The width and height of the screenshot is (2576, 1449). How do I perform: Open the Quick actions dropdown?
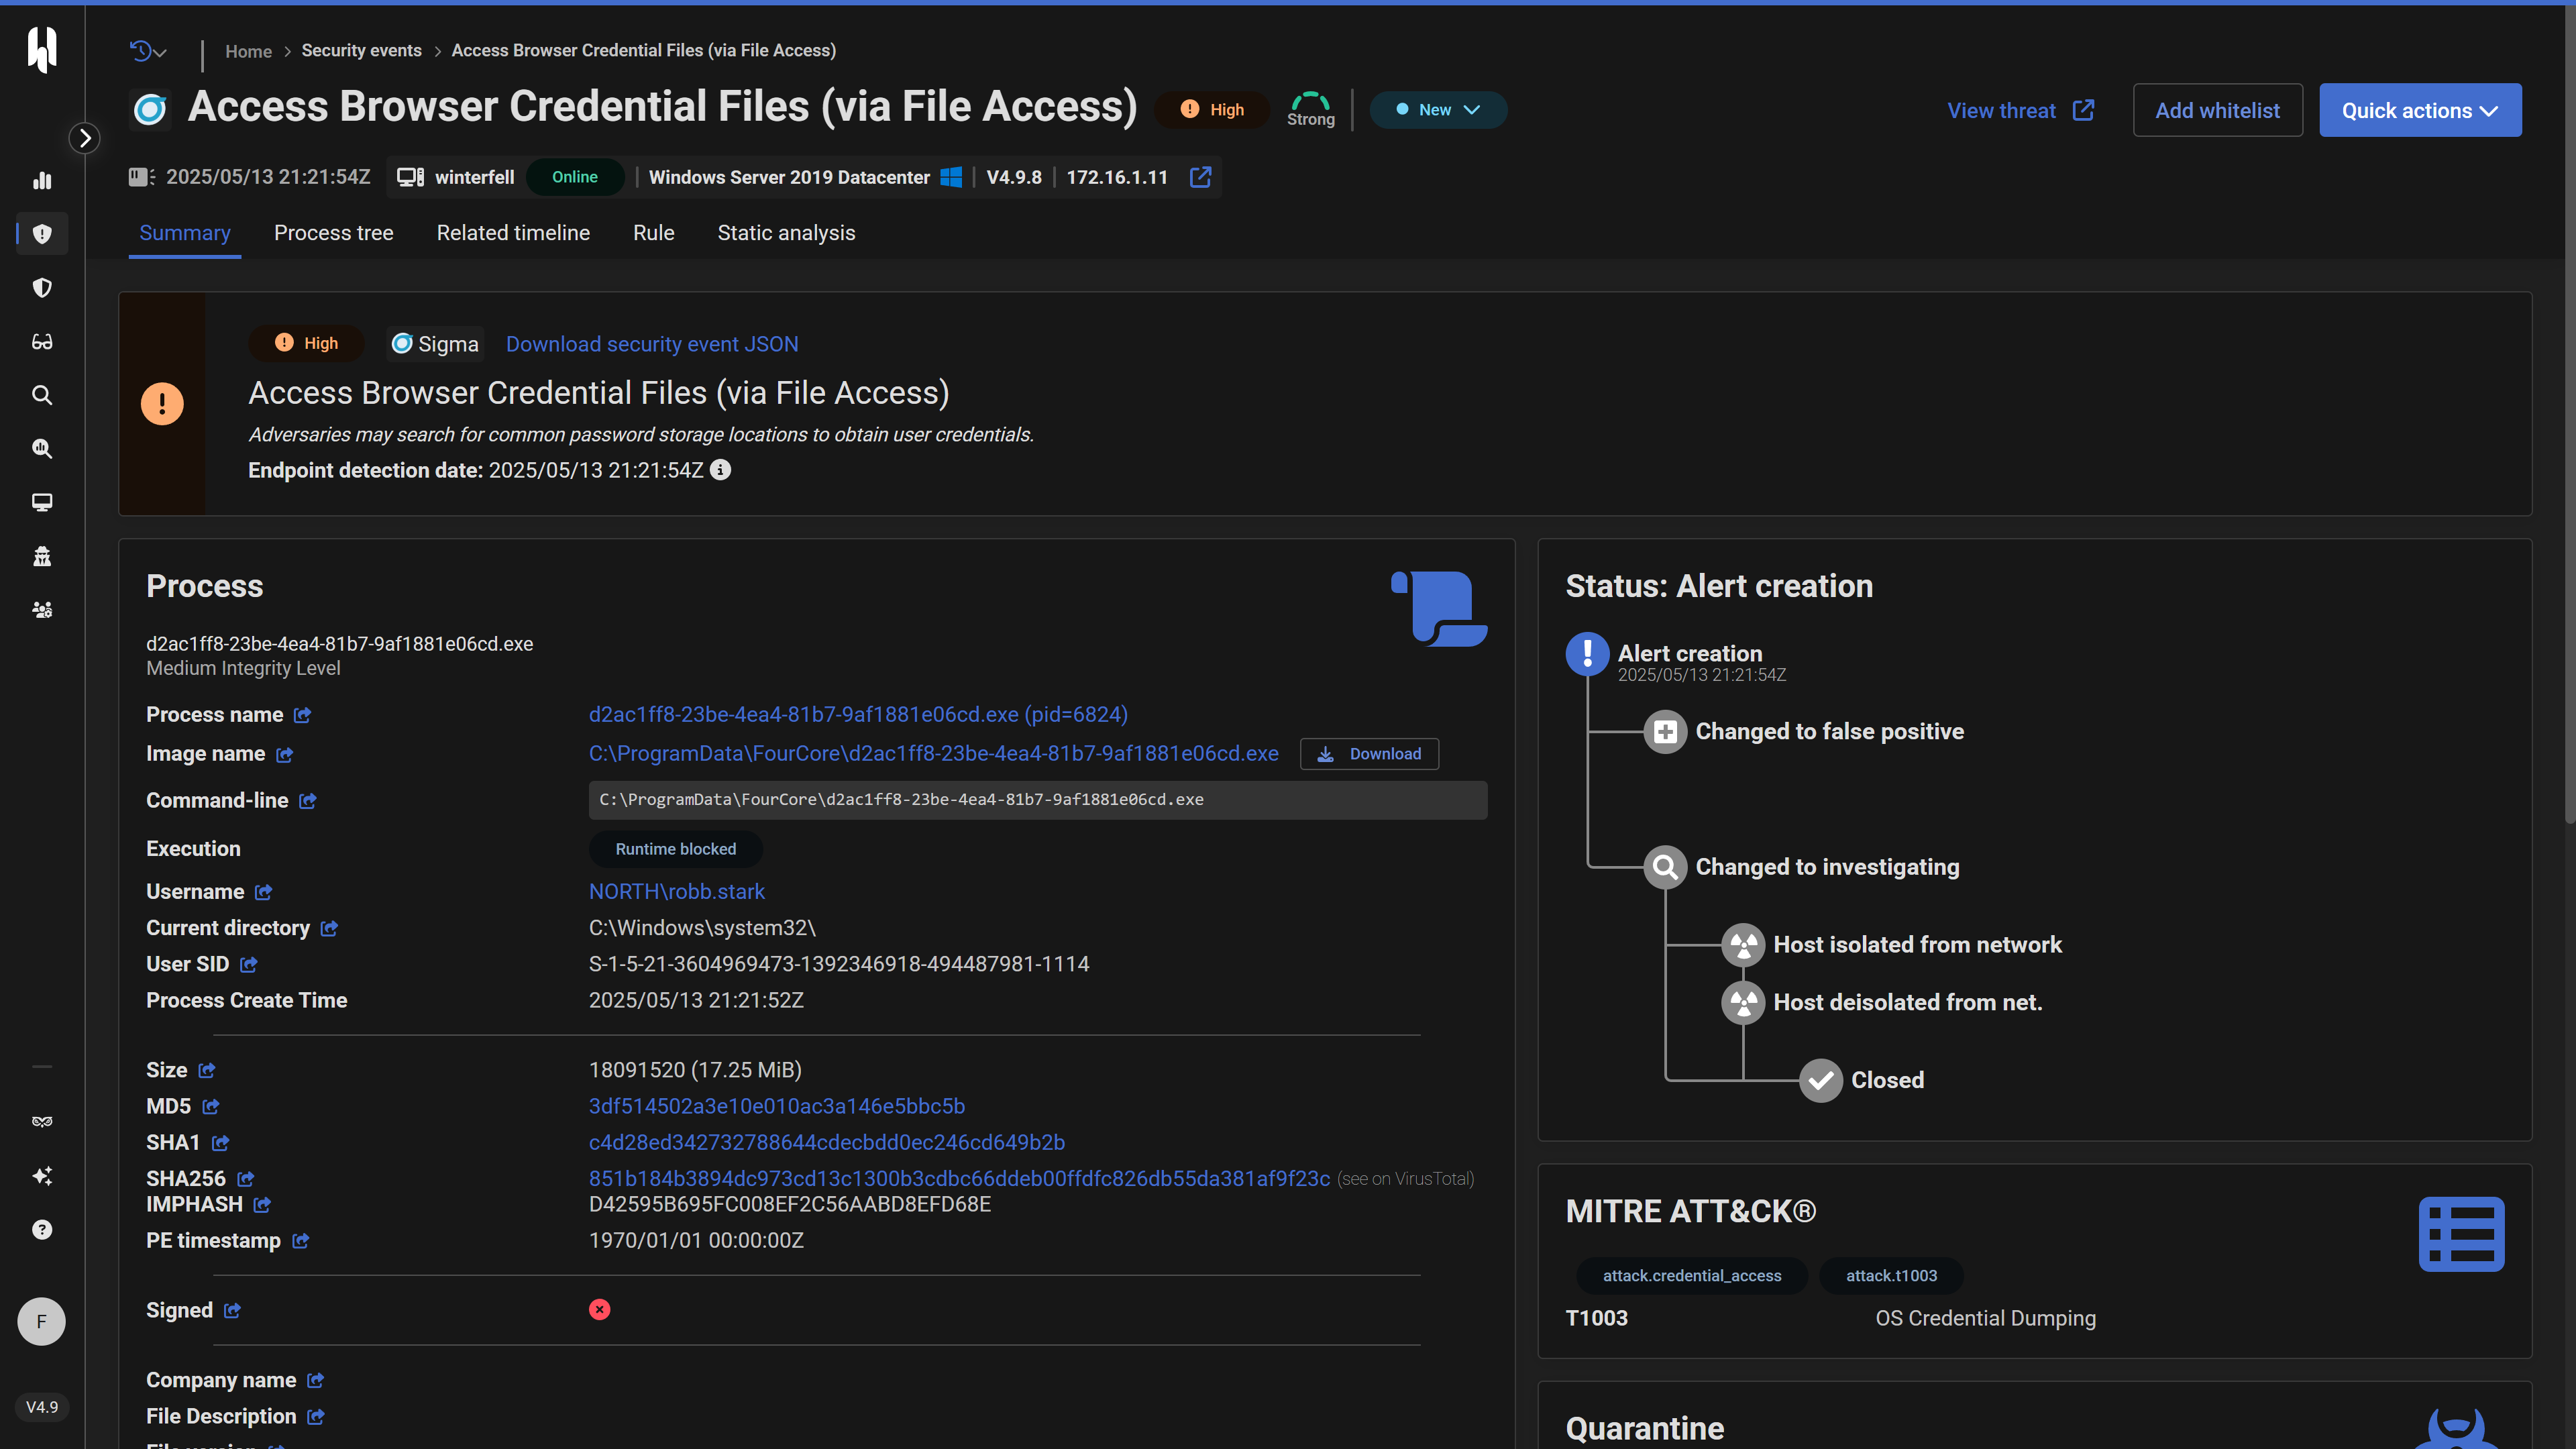(2419, 110)
